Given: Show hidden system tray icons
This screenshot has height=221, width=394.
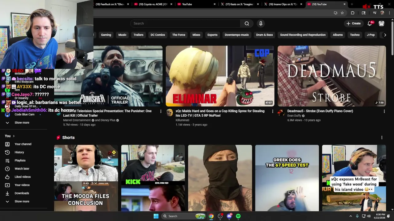Looking at the screenshot, I should tap(351, 216).
